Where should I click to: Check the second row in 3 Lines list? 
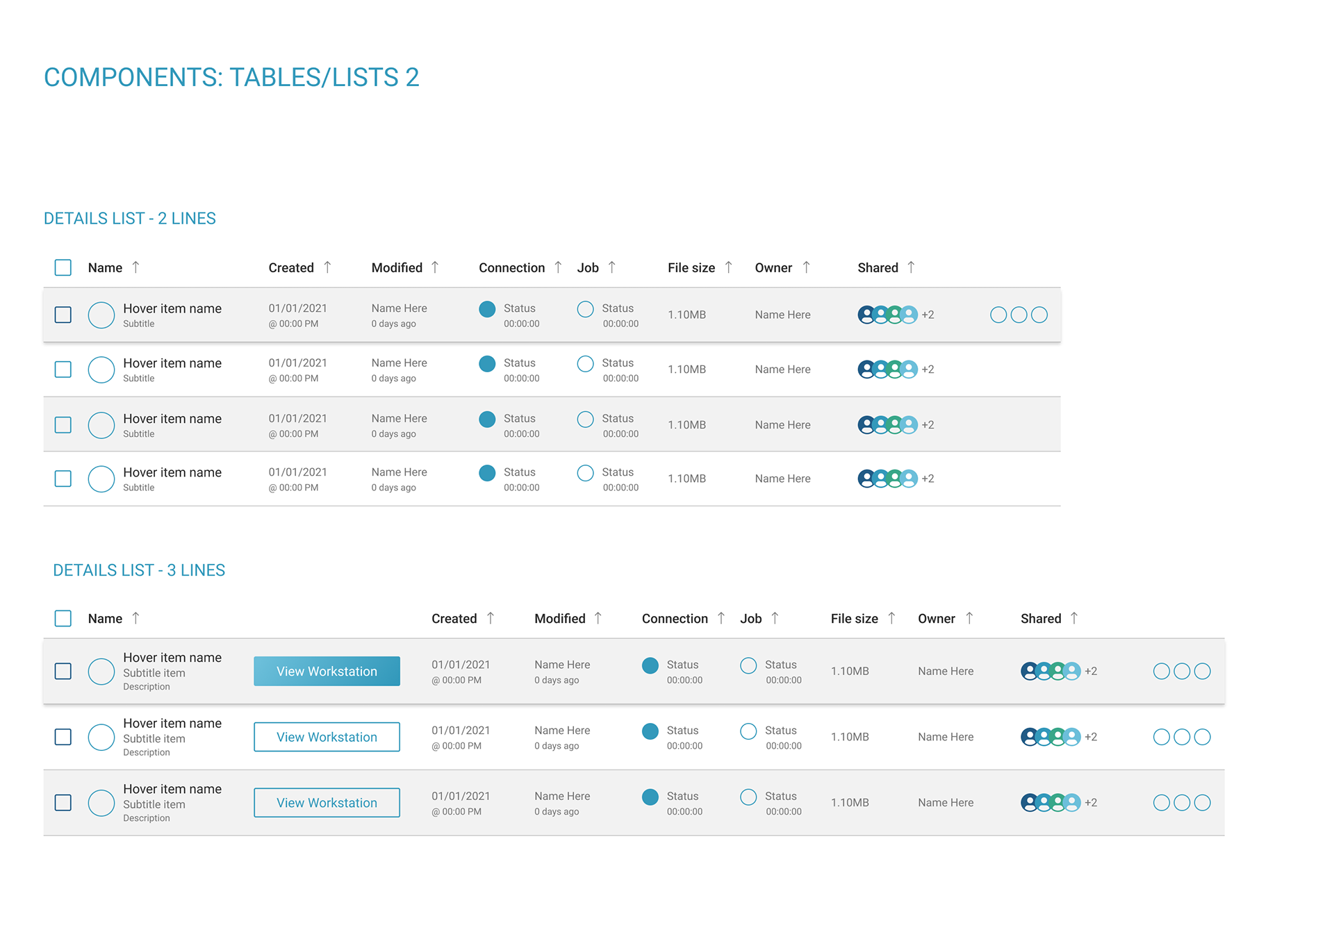[63, 737]
